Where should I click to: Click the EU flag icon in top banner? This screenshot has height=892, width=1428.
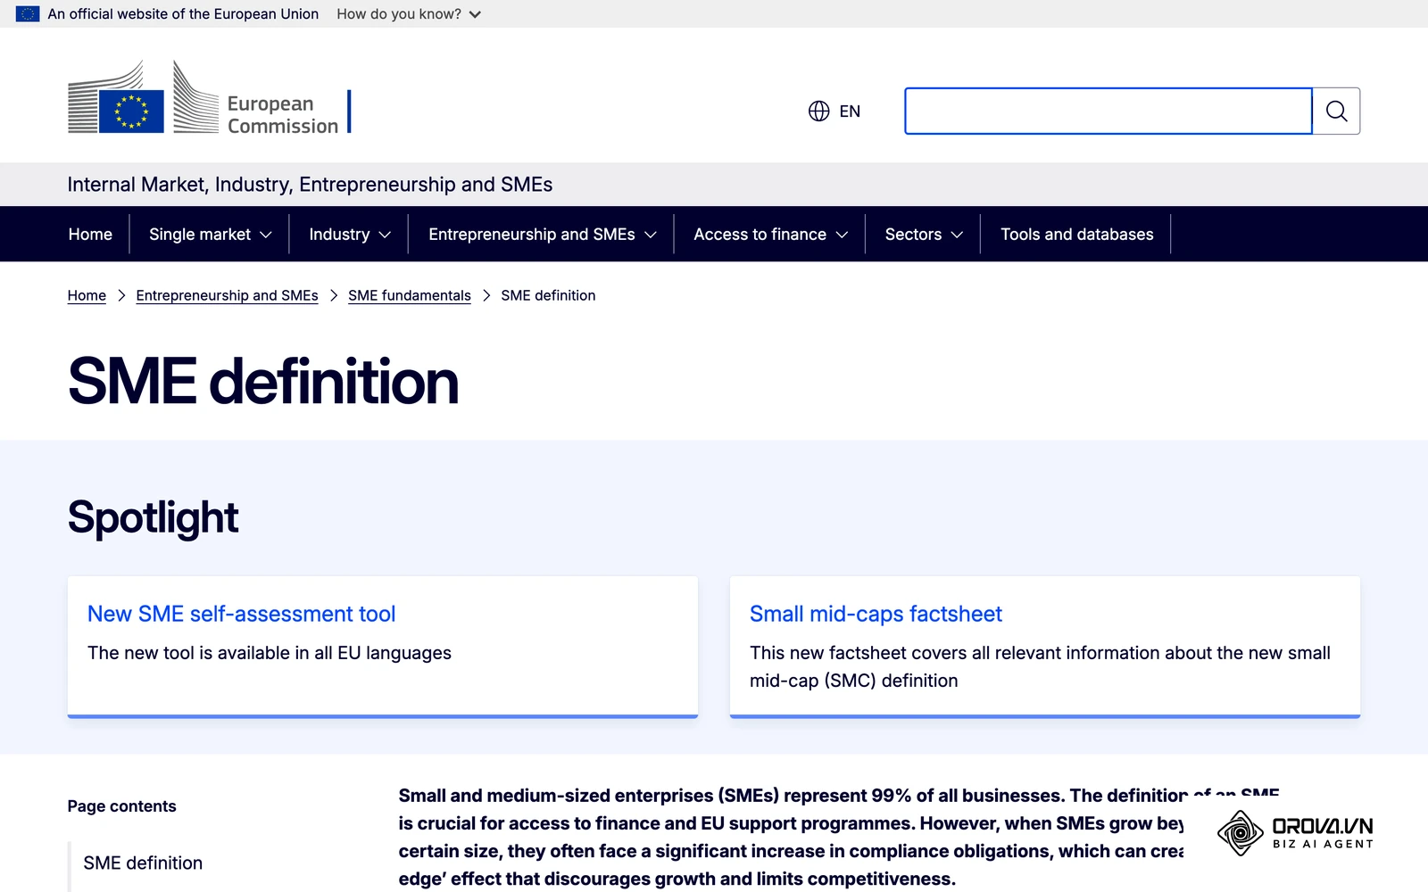[28, 13]
